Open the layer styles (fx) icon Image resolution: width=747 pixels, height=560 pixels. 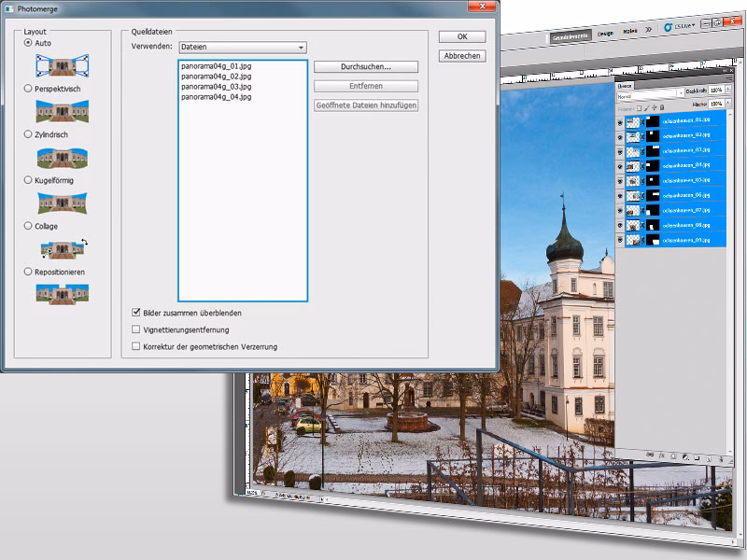pyautogui.click(x=663, y=455)
